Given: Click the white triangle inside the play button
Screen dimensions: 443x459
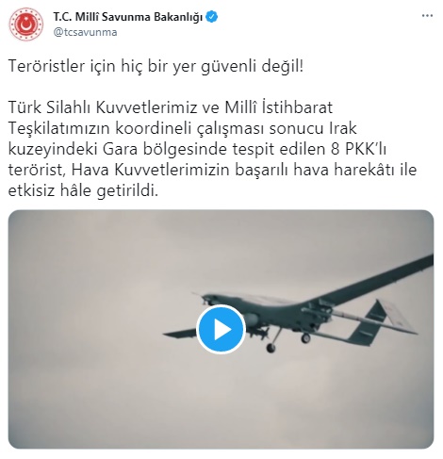Looking at the screenshot, I should tap(222, 329).
